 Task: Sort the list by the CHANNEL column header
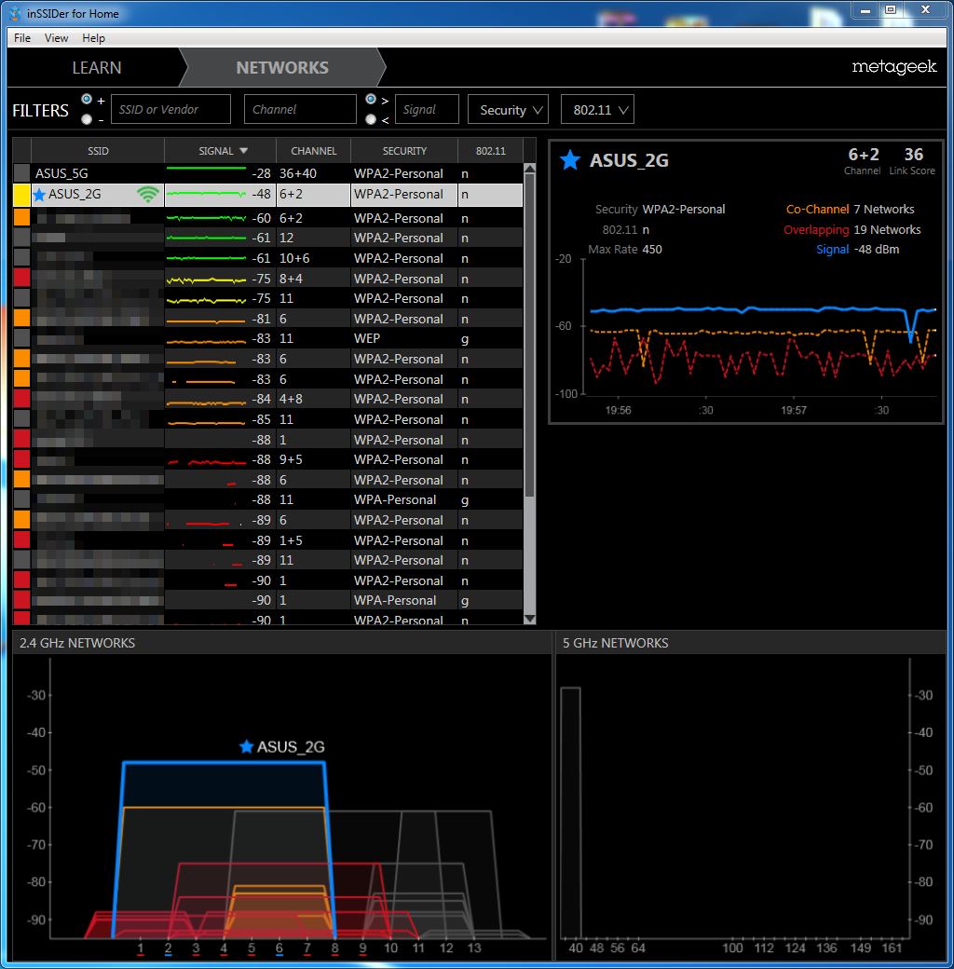pyautogui.click(x=313, y=151)
